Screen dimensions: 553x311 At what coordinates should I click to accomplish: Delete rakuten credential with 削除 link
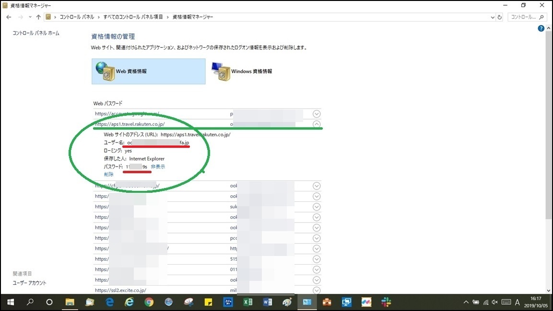108,175
